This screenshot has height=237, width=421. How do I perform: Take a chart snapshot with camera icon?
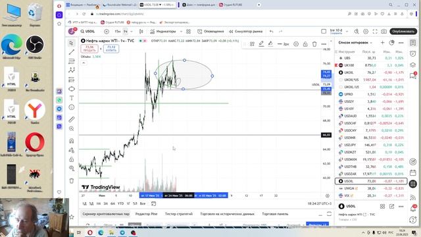coord(384,32)
